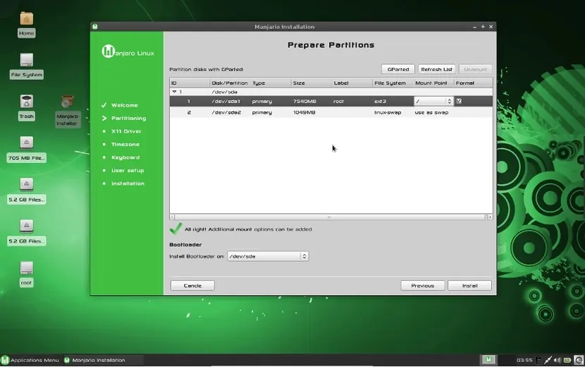Open the Install Bootloader on dropdown

pyautogui.click(x=268, y=256)
